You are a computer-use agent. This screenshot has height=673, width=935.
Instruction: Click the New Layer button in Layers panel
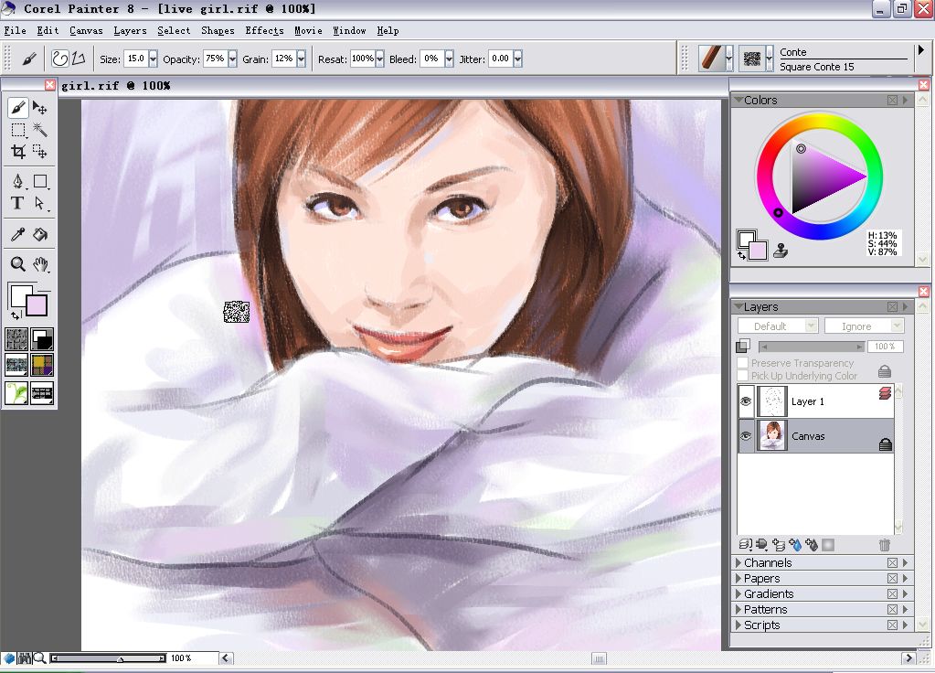coord(778,545)
